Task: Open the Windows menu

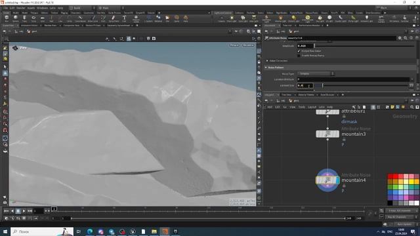Action: pos(42,9)
